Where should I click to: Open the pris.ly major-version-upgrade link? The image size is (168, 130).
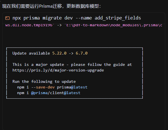tap(58, 70)
